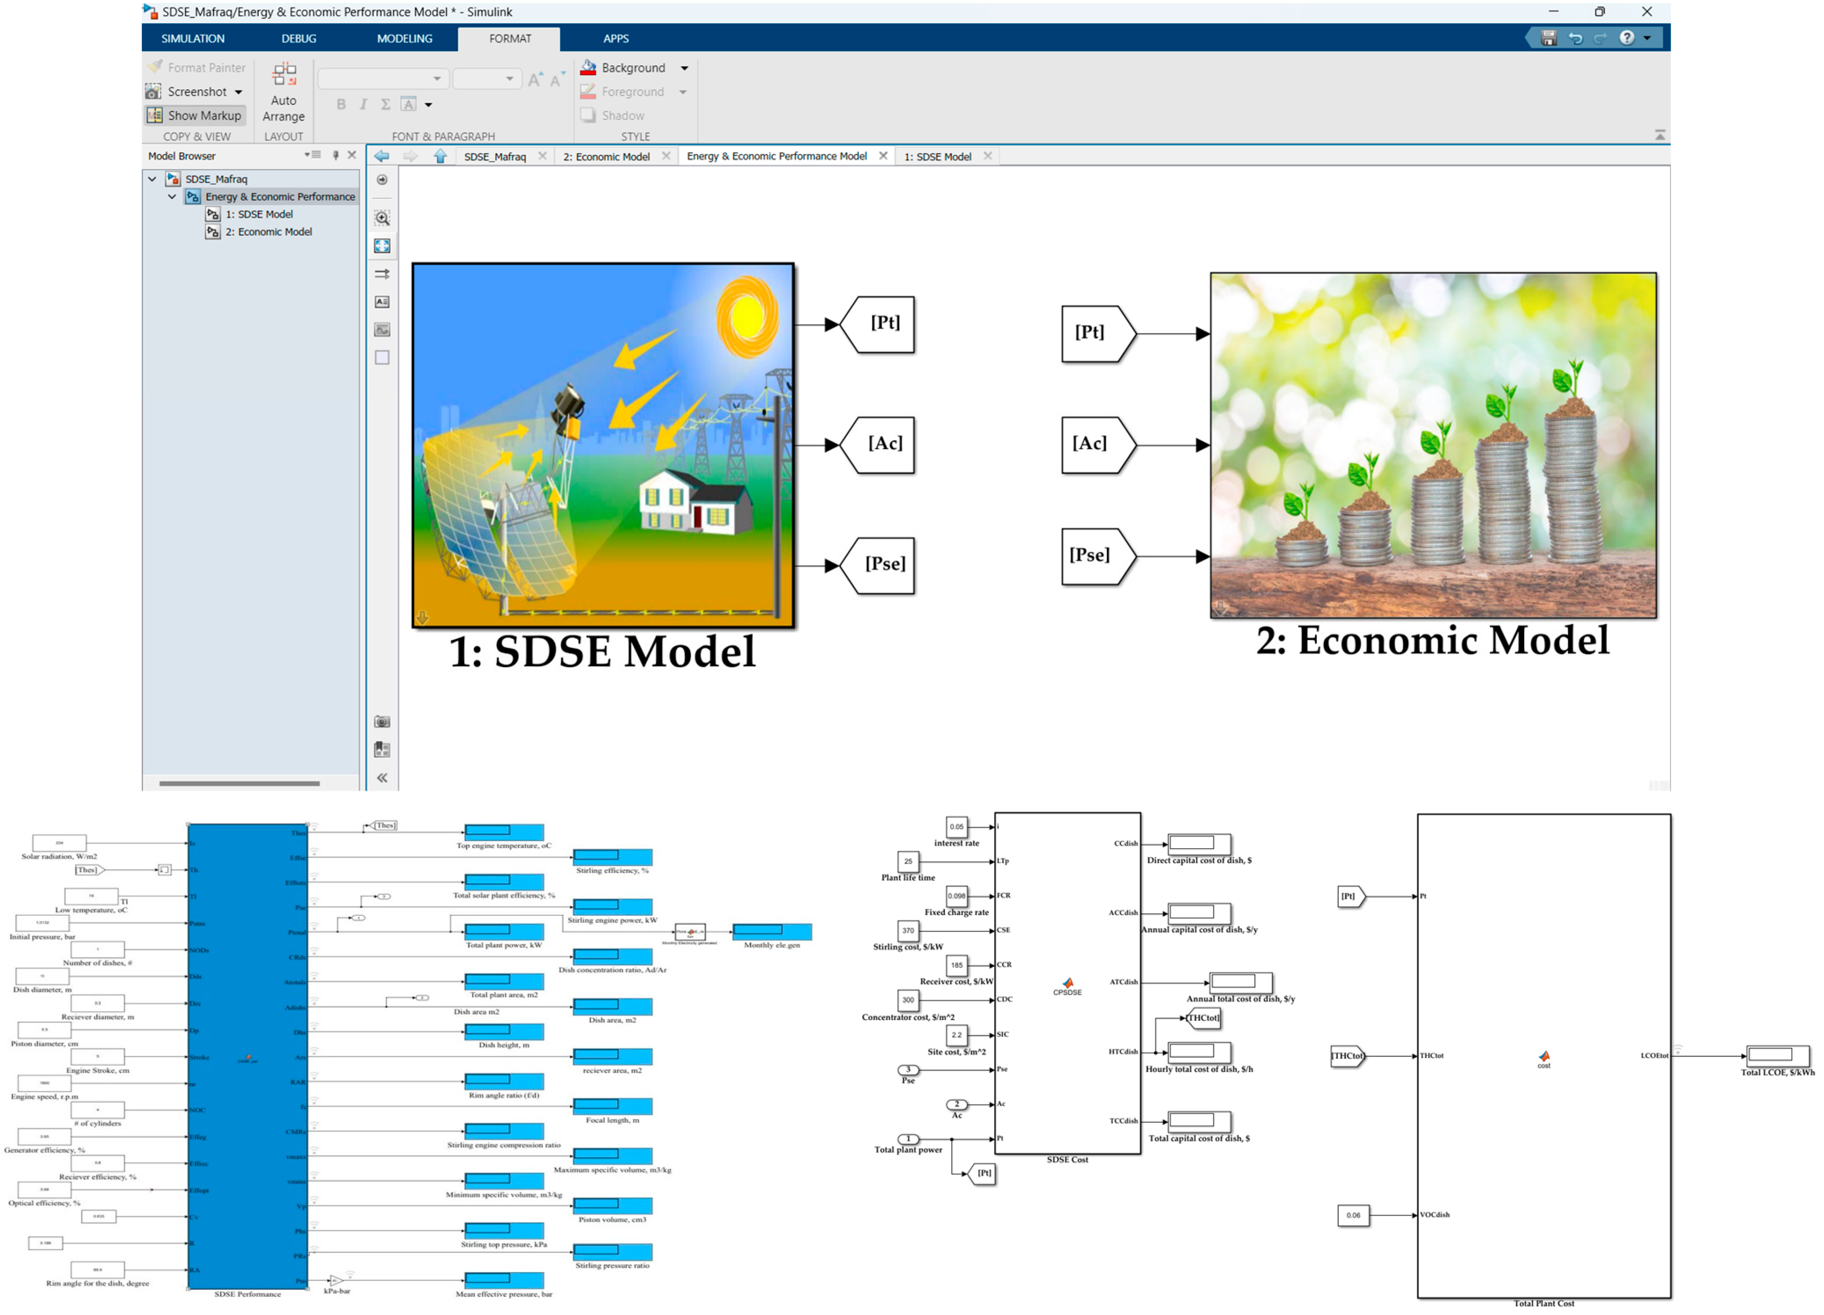
Task: Select the Zoom-in tool in palette
Action: point(382,218)
